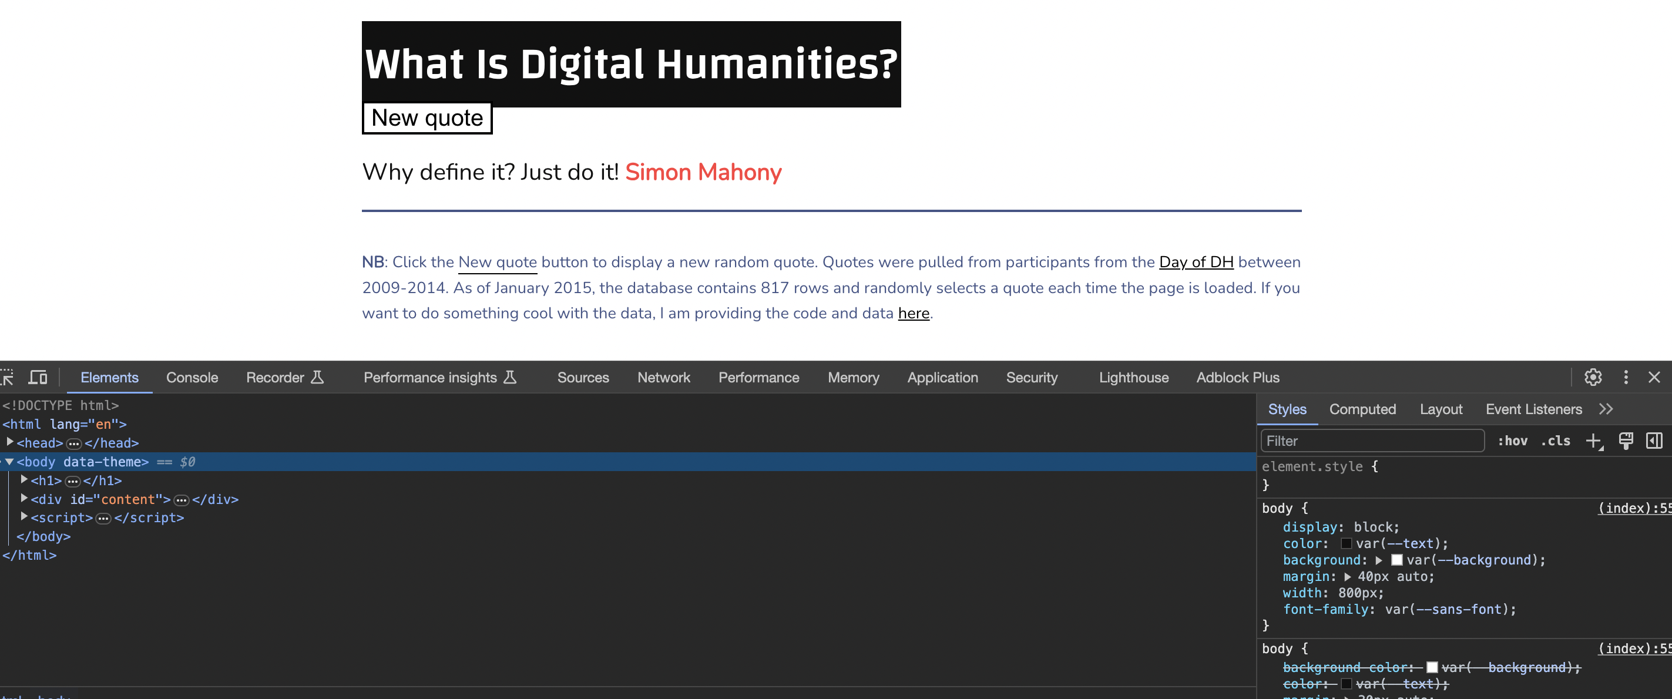Expand the background shorthand property triangle
This screenshot has width=1672, height=699.
[x=1379, y=560]
